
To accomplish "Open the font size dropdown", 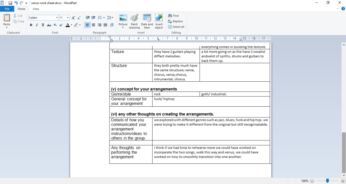I will [68, 18].
